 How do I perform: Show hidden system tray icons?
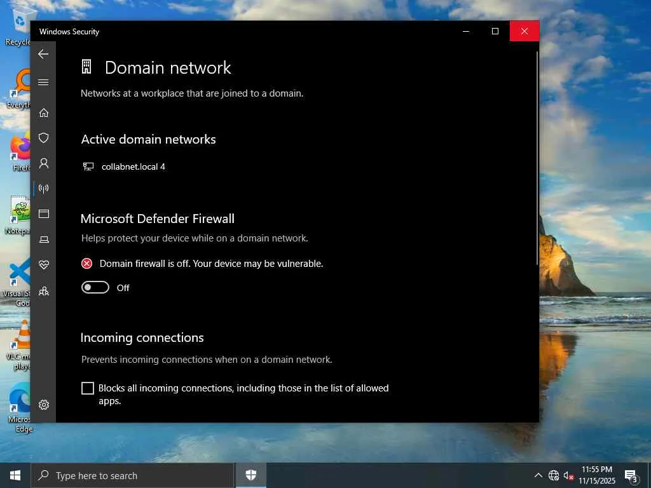(538, 475)
